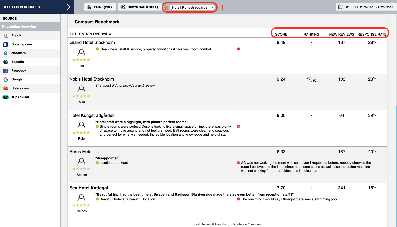The height and width of the screenshot is (227, 397).
Task: Select Agoda source
Action: (x=30, y=35)
